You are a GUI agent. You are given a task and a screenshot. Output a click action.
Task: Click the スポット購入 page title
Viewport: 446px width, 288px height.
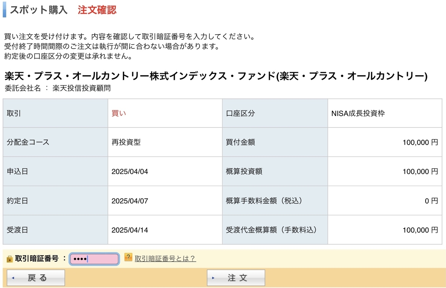(39, 10)
